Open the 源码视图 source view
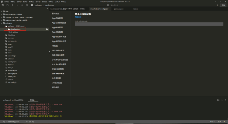 point(55,87)
